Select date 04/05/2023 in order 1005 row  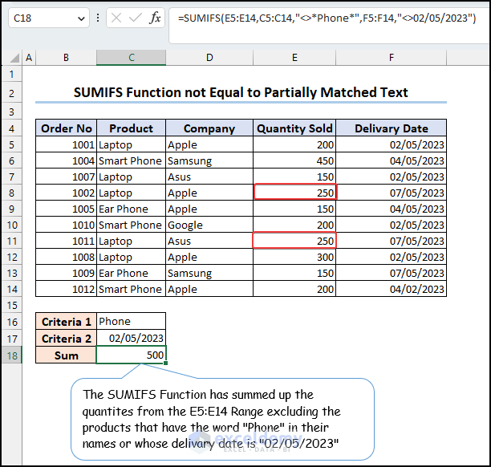pyautogui.click(x=391, y=209)
